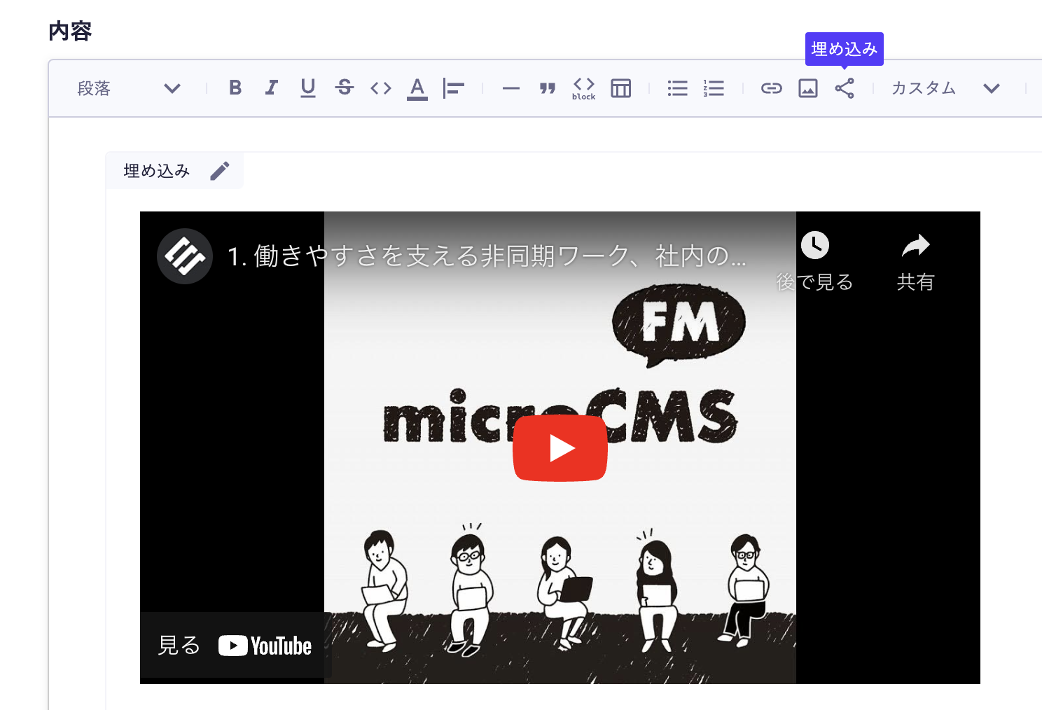Toggle bold formatting

236,88
